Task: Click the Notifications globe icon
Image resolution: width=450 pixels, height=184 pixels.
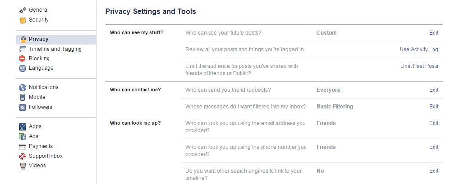Action: coord(23,88)
